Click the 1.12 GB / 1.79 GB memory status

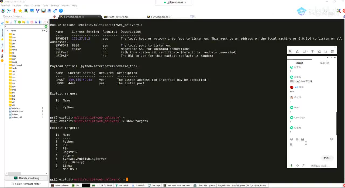[102, 186]
